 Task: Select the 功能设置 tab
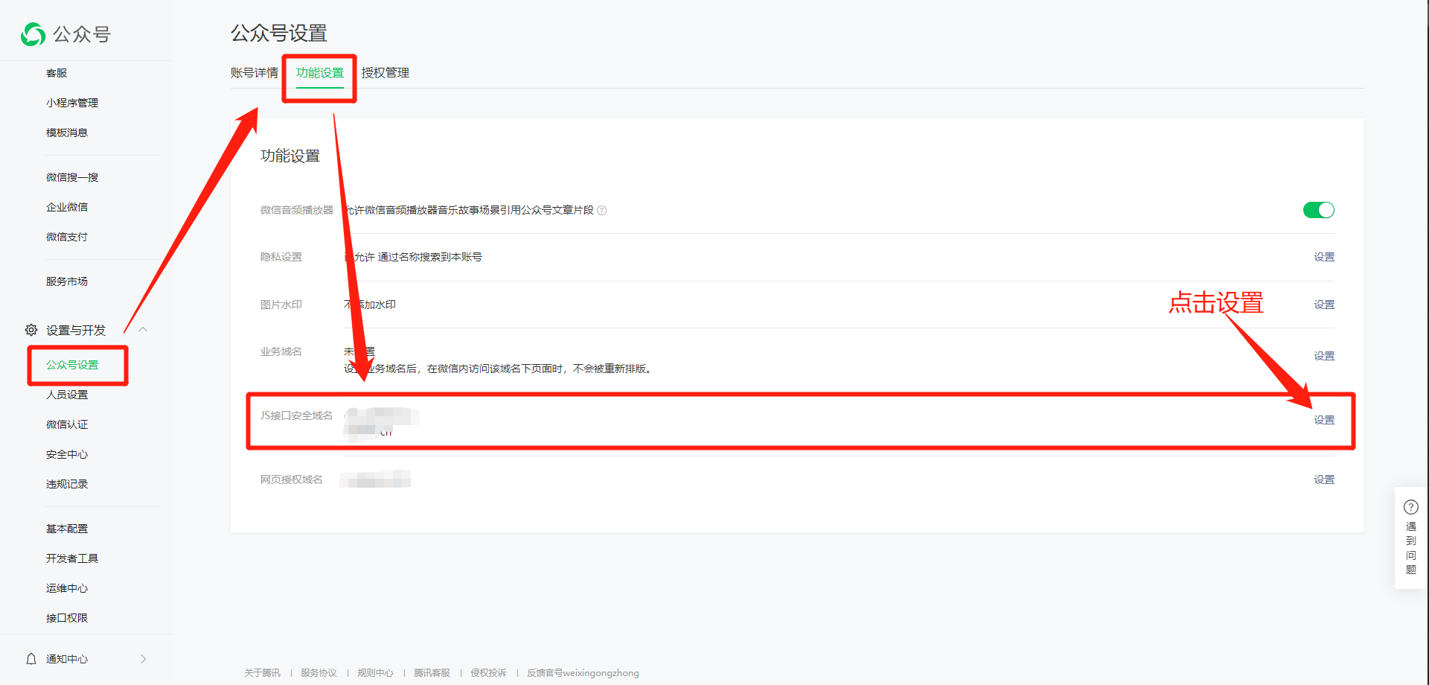320,73
